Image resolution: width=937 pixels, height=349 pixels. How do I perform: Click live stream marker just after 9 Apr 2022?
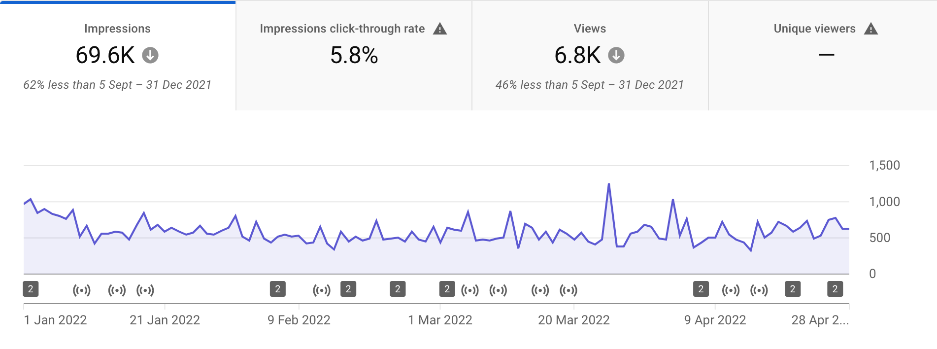click(x=731, y=290)
